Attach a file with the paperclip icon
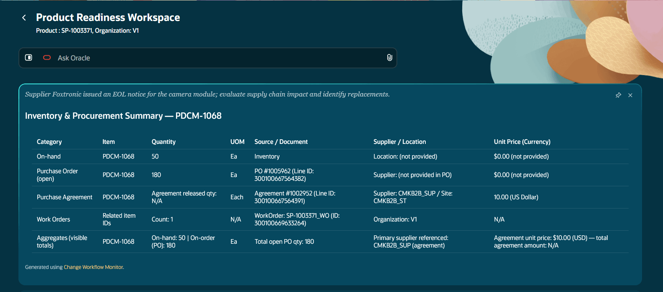The image size is (663, 292). (x=389, y=57)
